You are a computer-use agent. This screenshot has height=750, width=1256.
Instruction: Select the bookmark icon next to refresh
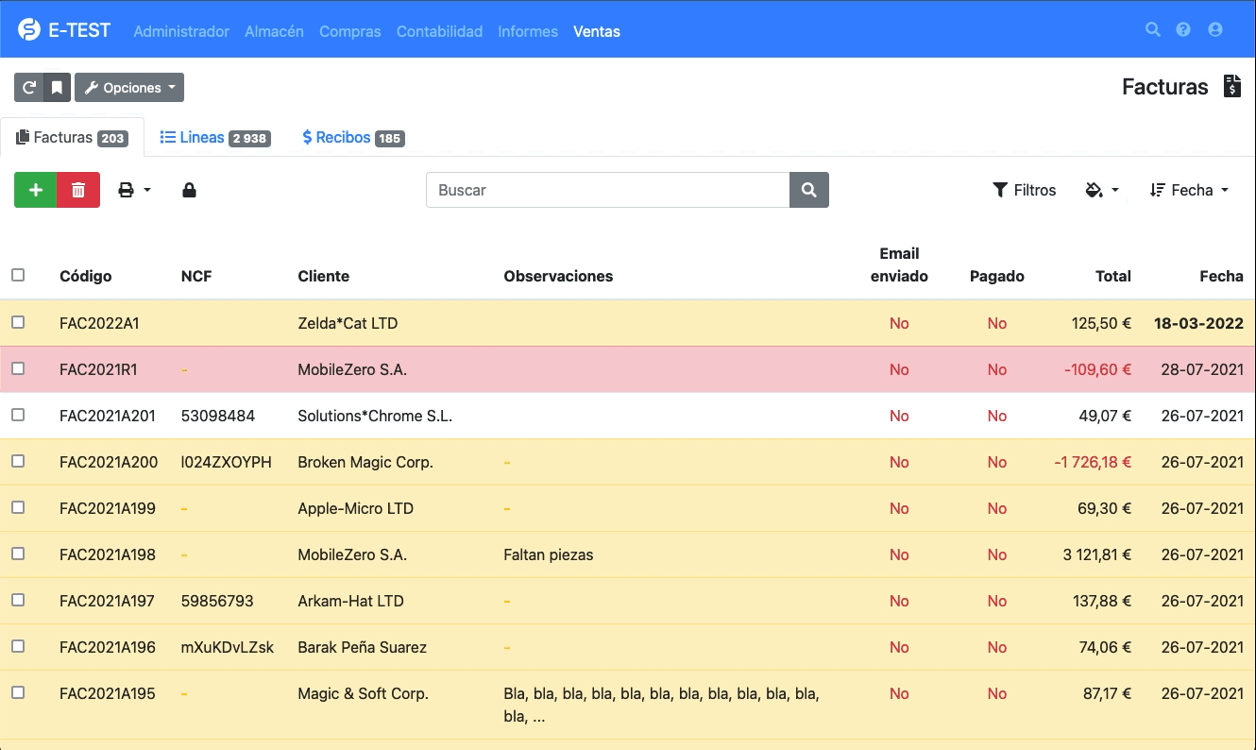(x=57, y=87)
